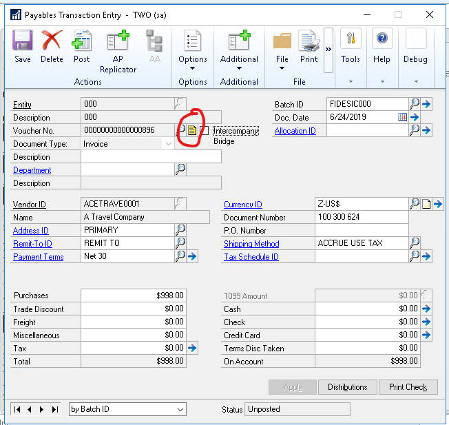
Task: Click the Currency ID link
Action: coord(243,205)
